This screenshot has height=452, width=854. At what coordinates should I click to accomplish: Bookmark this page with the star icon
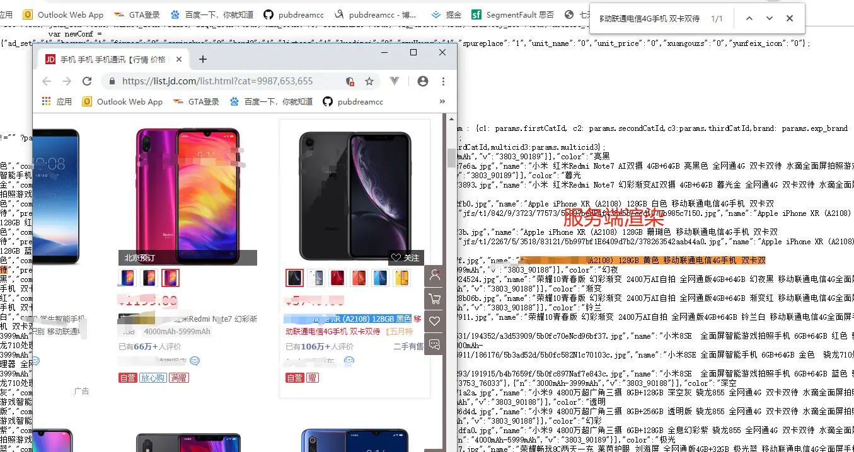(x=369, y=81)
